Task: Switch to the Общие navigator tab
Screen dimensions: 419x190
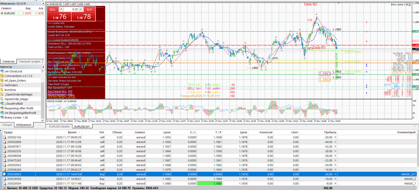Action: pos(7,125)
